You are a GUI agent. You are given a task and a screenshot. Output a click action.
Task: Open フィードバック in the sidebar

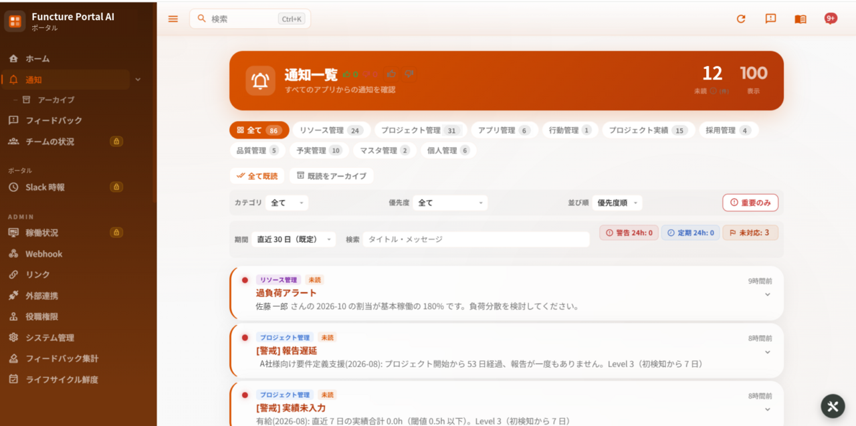65,120
